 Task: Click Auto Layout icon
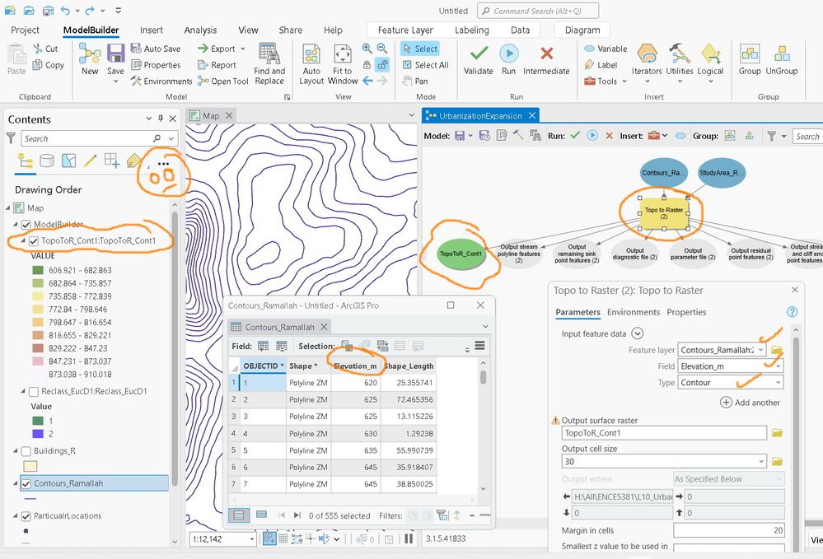pyautogui.click(x=311, y=54)
